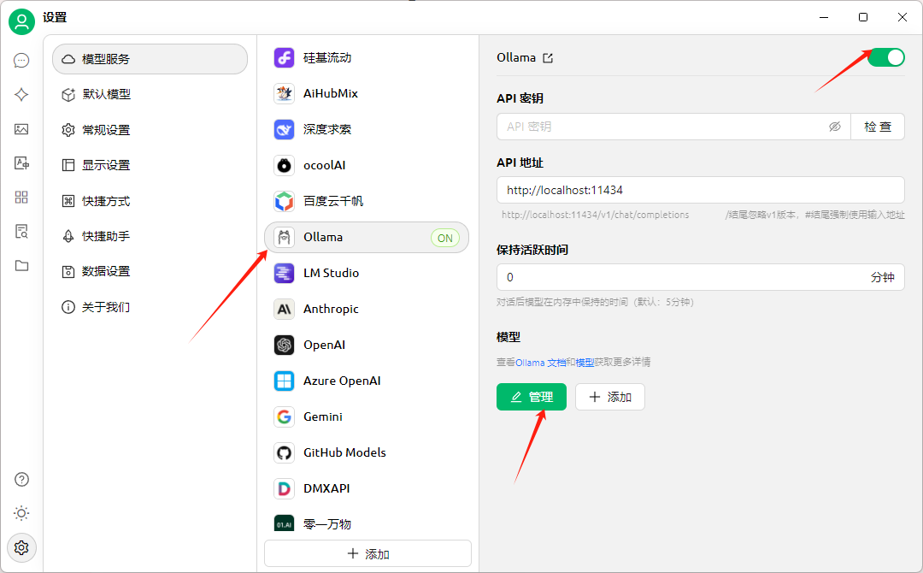Viewport: 923px width, 573px height.
Task: Open 常规设置 settings section
Action: point(150,129)
